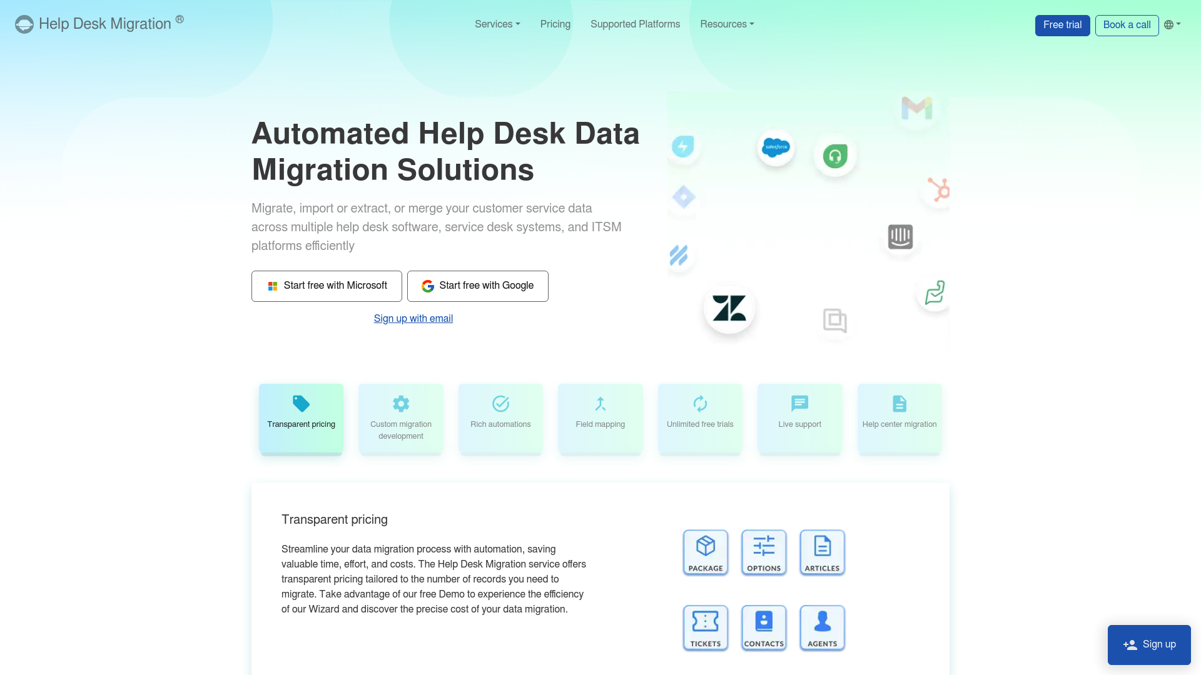The width and height of the screenshot is (1201, 675).
Task: Click the Book a call button
Action: (1127, 25)
